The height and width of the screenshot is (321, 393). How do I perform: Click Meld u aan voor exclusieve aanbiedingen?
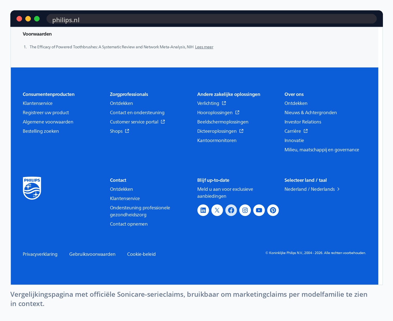point(225,192)
